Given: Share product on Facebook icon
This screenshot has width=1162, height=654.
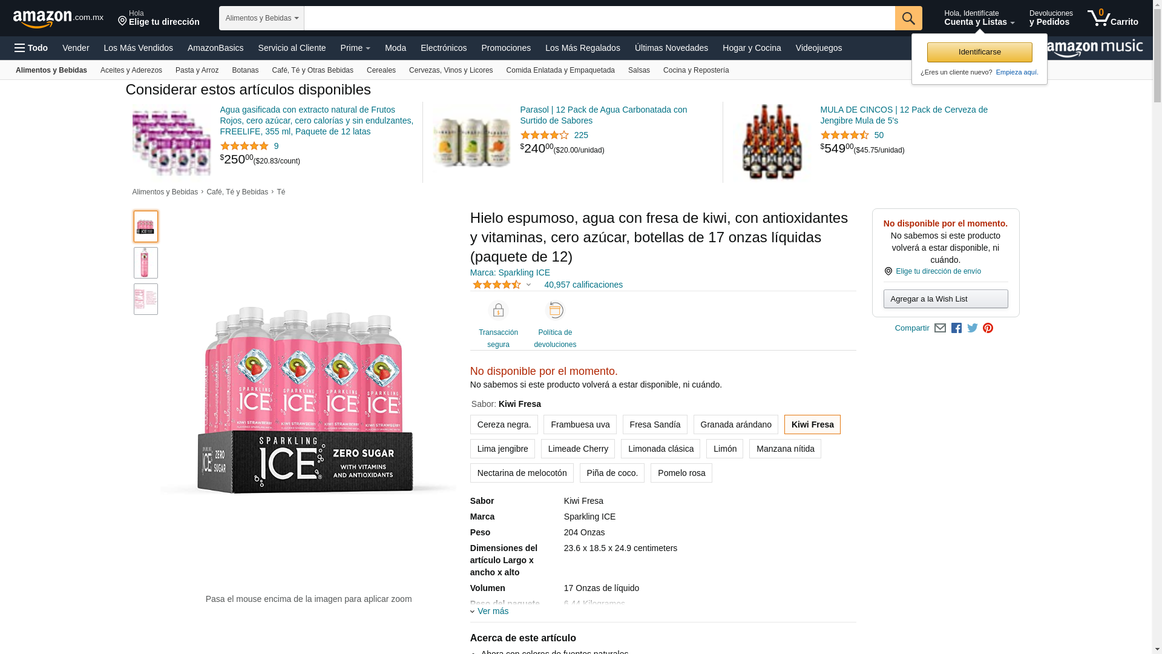Looking at the screenshot, I should 956,328.
